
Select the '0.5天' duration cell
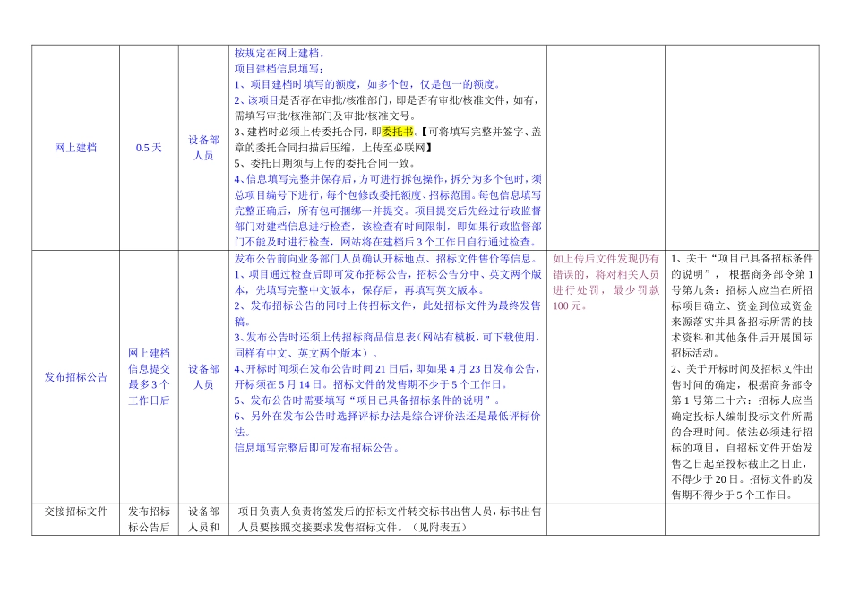[x=149, y=148]
